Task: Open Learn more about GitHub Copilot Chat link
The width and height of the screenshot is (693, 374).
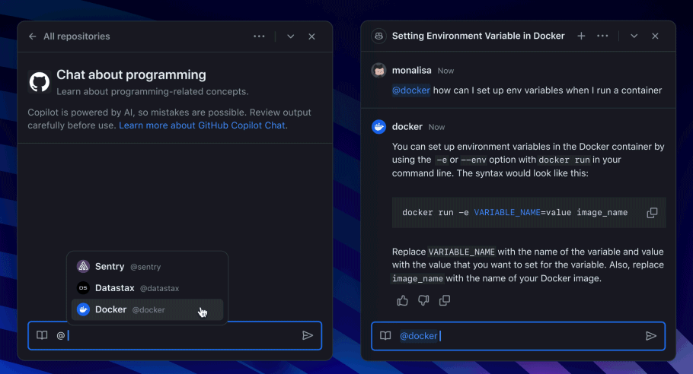Action: tap(202, 125)
